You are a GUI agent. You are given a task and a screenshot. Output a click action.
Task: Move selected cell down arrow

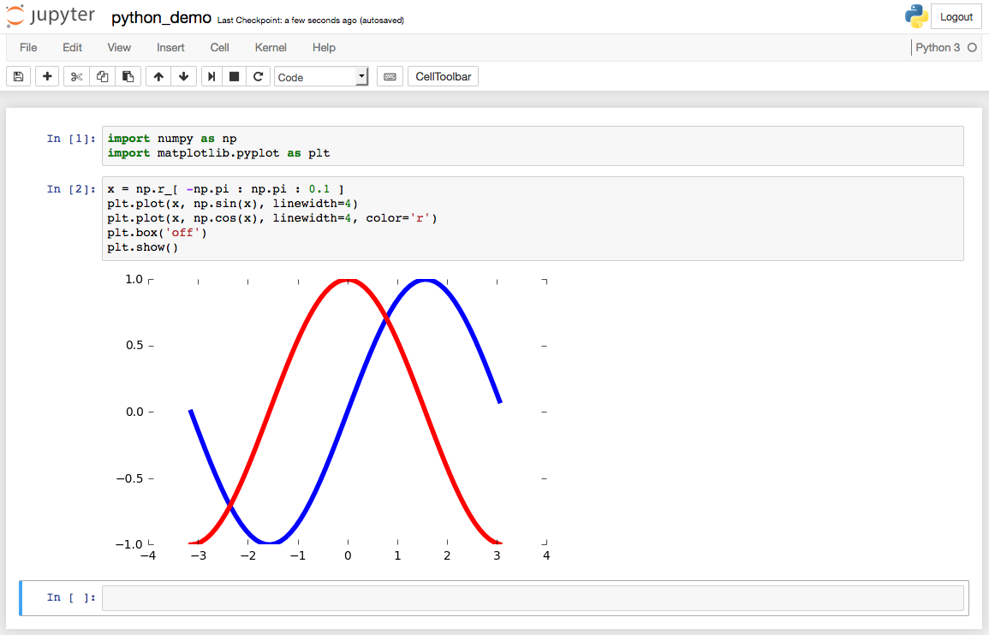[x=183, y=77]
